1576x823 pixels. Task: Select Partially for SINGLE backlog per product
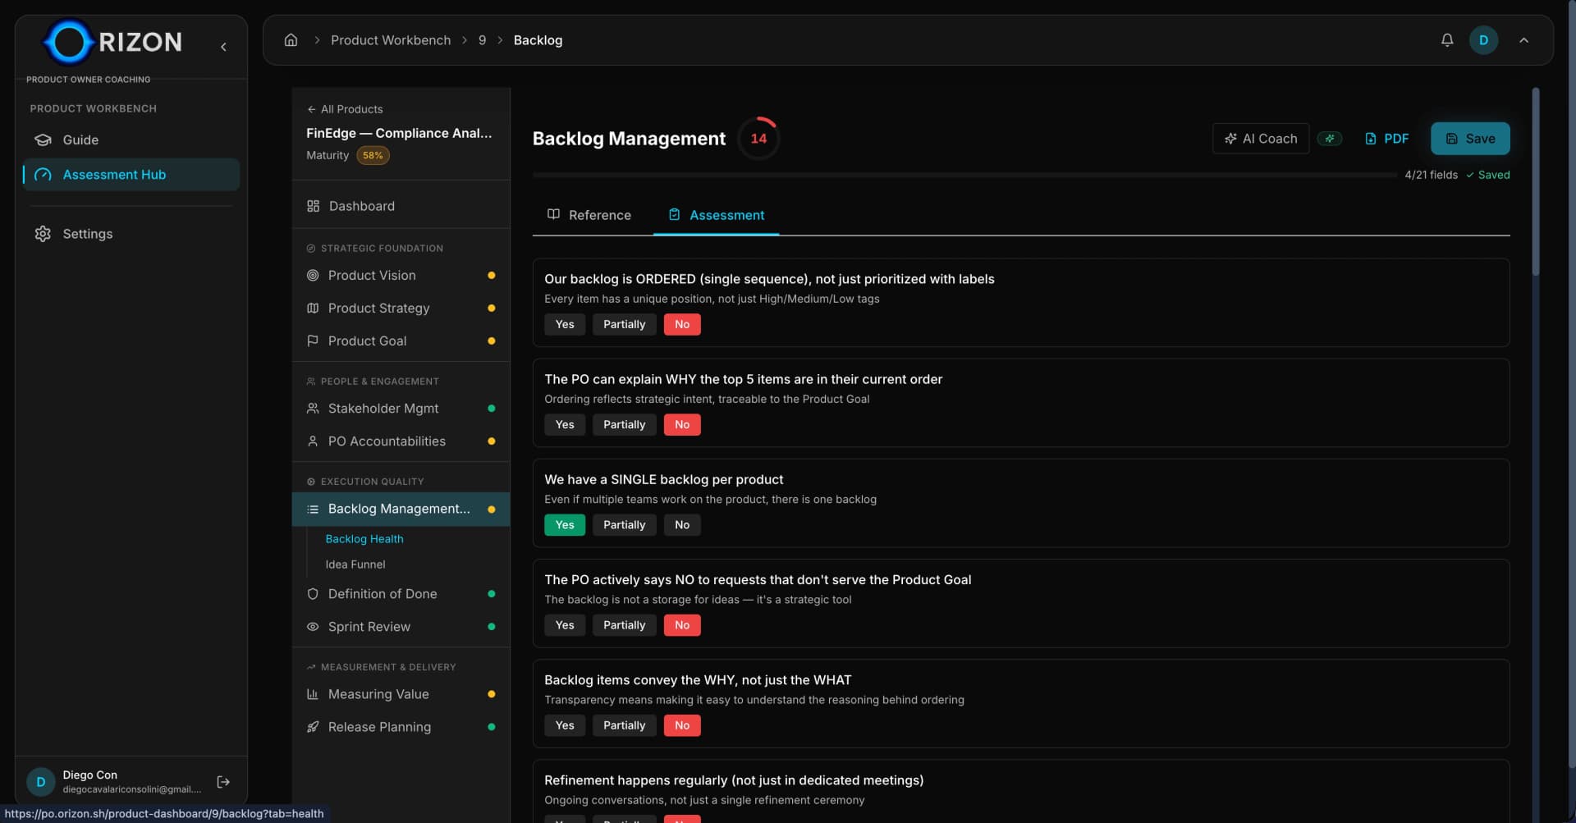624,525
